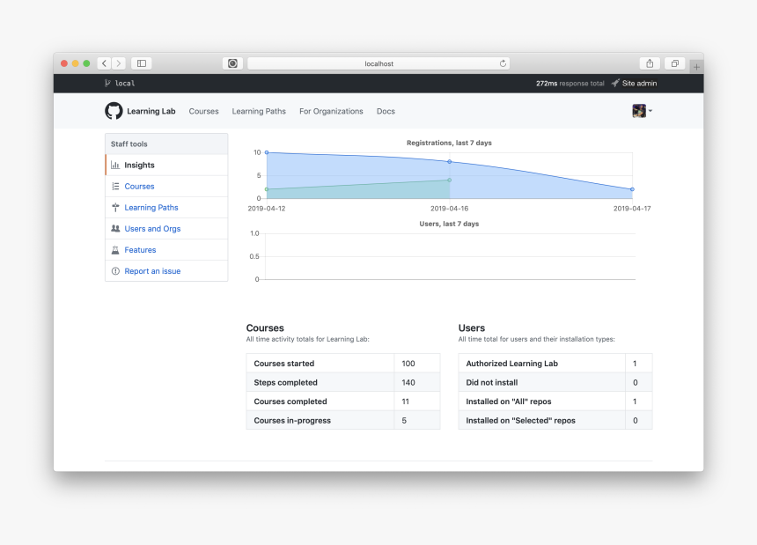Open Report an issue sidebar link
The width and height of the screenshot is (757, 545).
point(166,271)
